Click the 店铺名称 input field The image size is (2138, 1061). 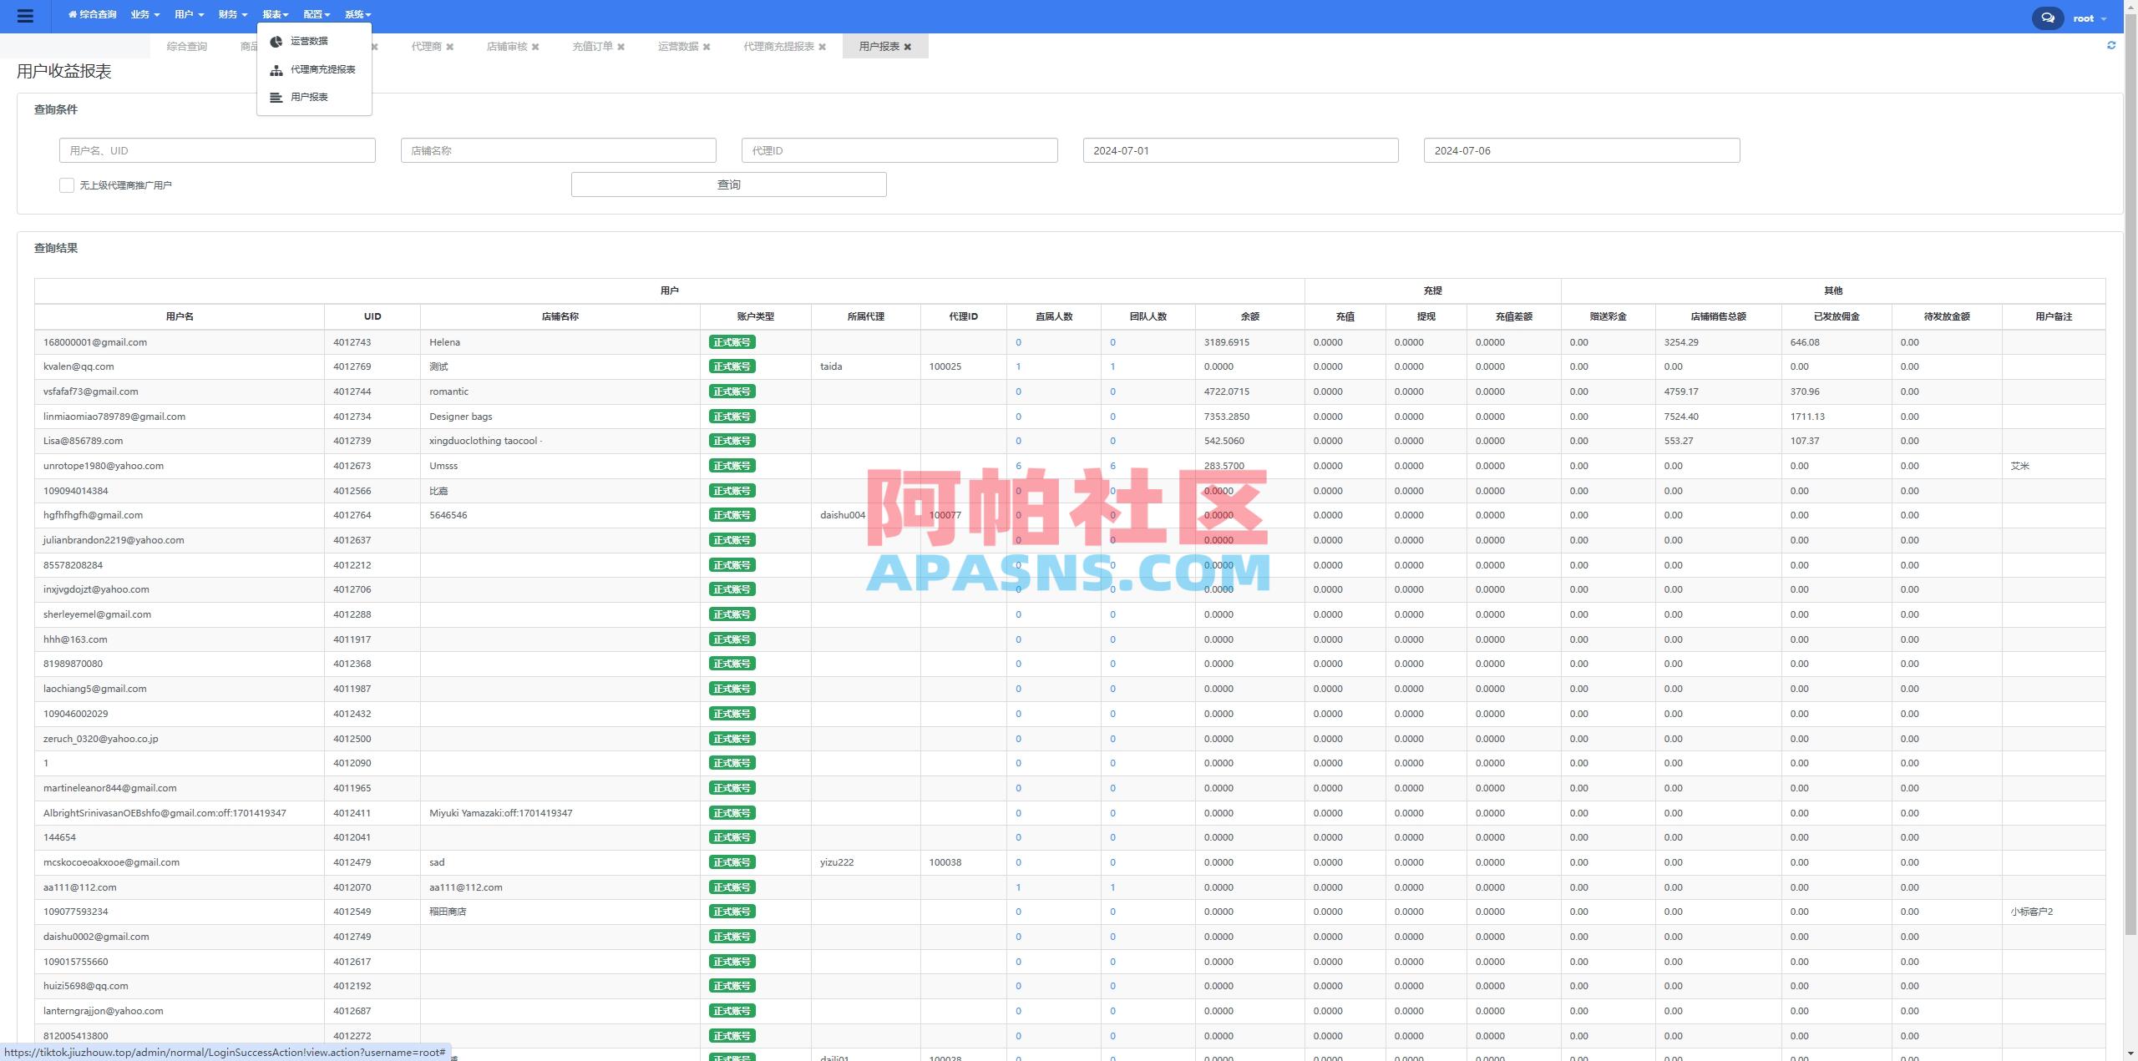pyautogui.click(x=558, y=150)
